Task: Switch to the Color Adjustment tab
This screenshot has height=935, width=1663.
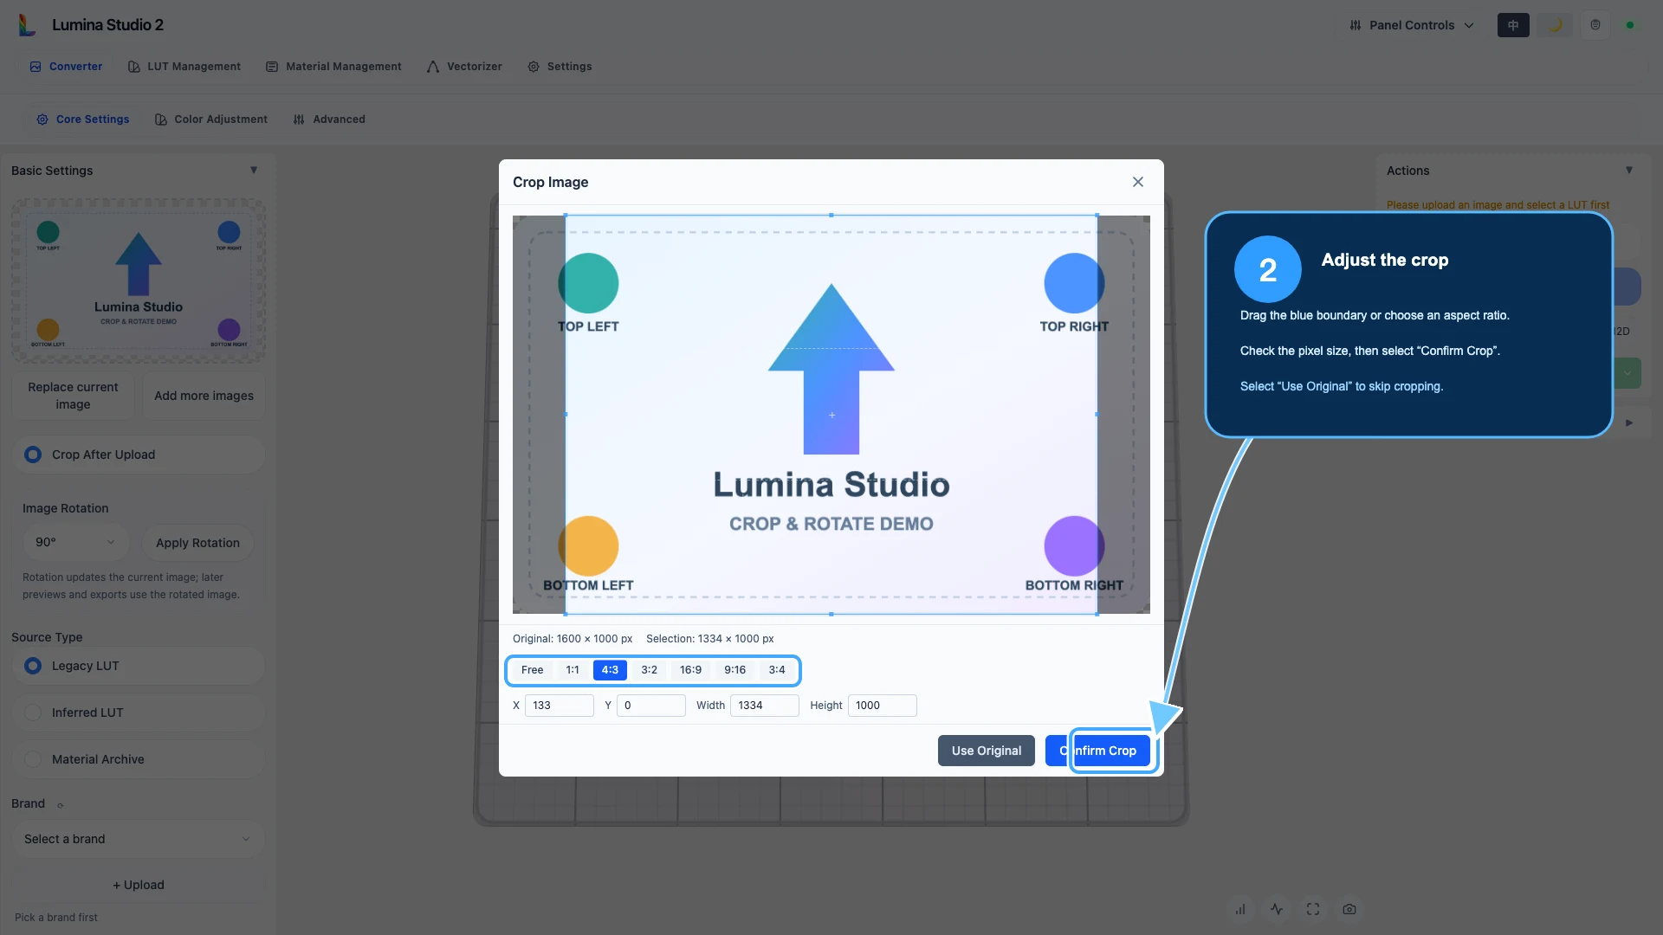Action: tap(211, 119)
